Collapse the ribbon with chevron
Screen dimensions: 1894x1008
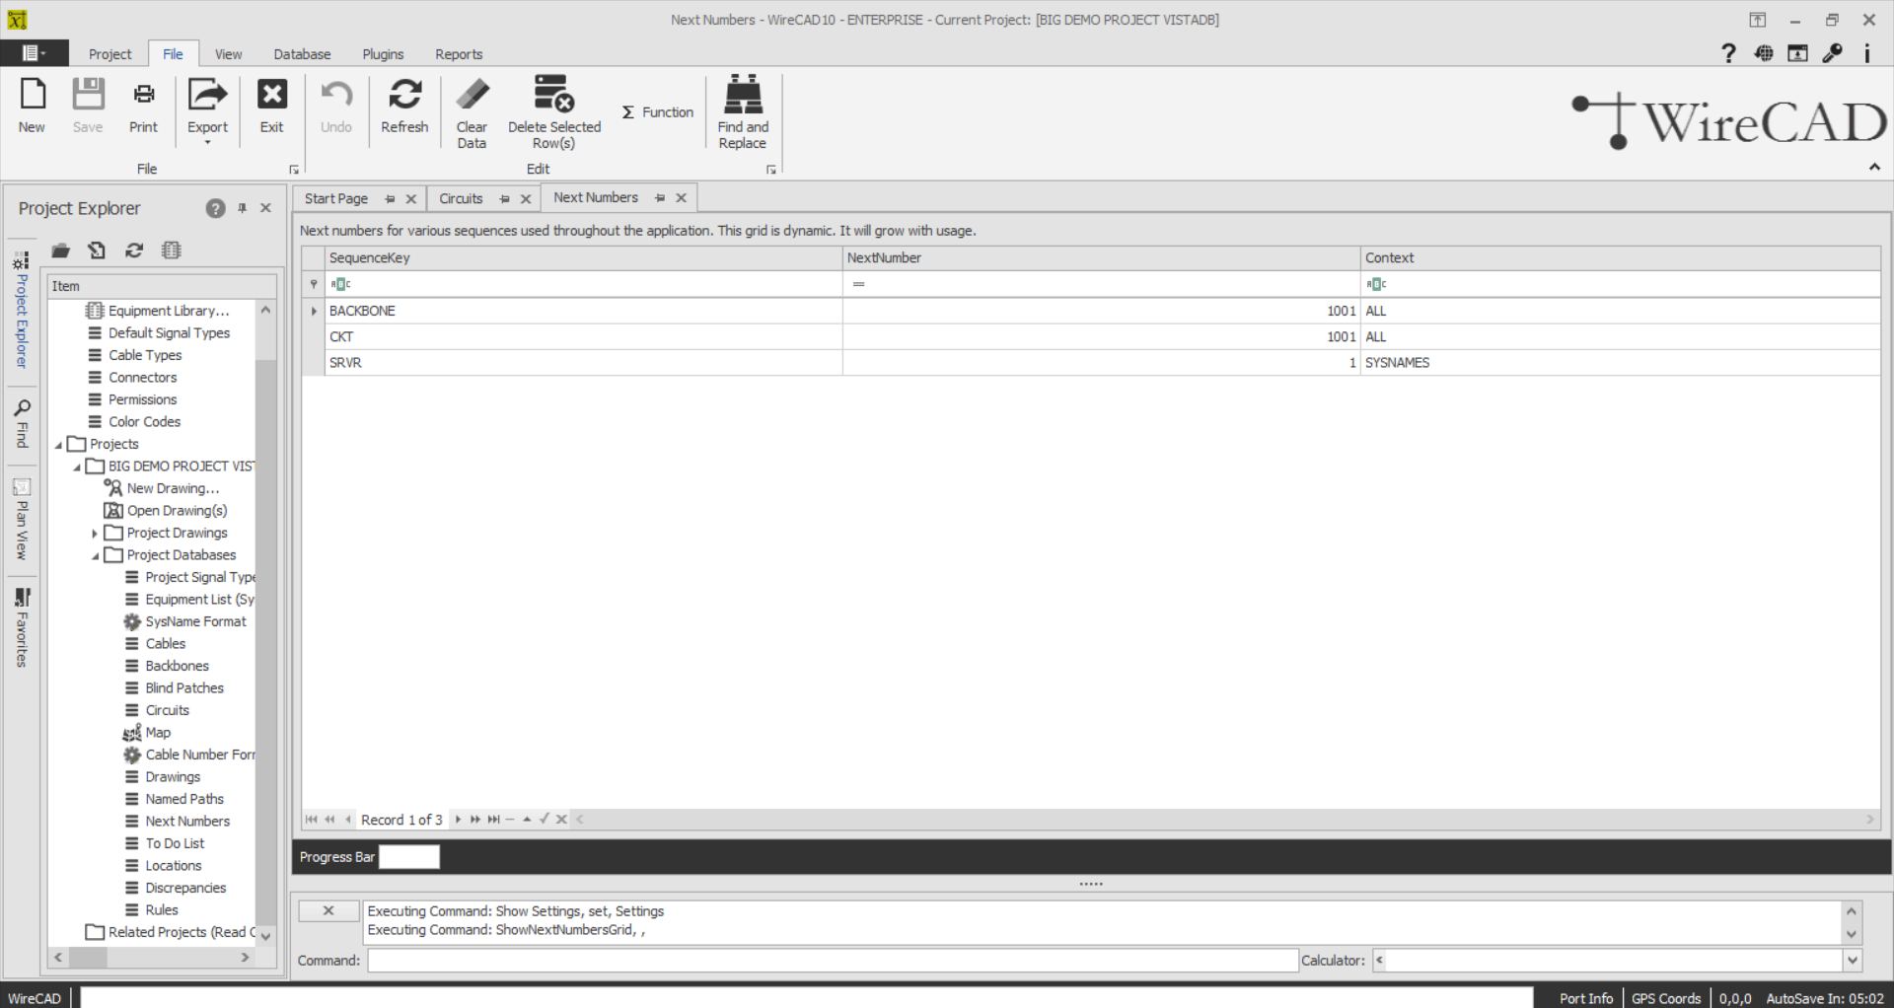(1874, 168)
